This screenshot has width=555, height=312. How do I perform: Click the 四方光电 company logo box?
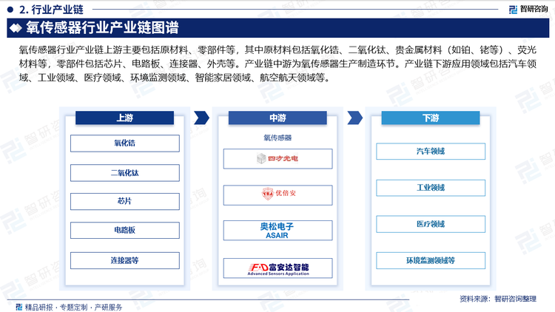277,158
